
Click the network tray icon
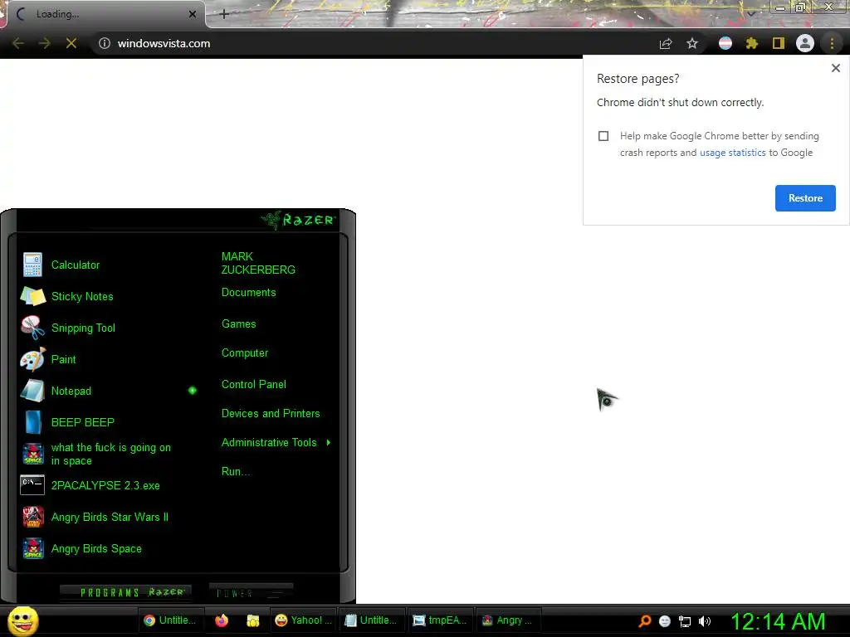point(685,622)
